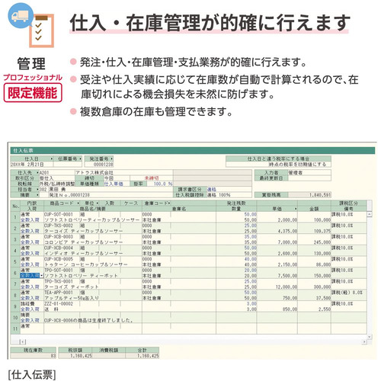This screenshot has width=381, height=381.
Task: Expand the 全数入荷 dropdown in row 6
Action: point(42,276)
